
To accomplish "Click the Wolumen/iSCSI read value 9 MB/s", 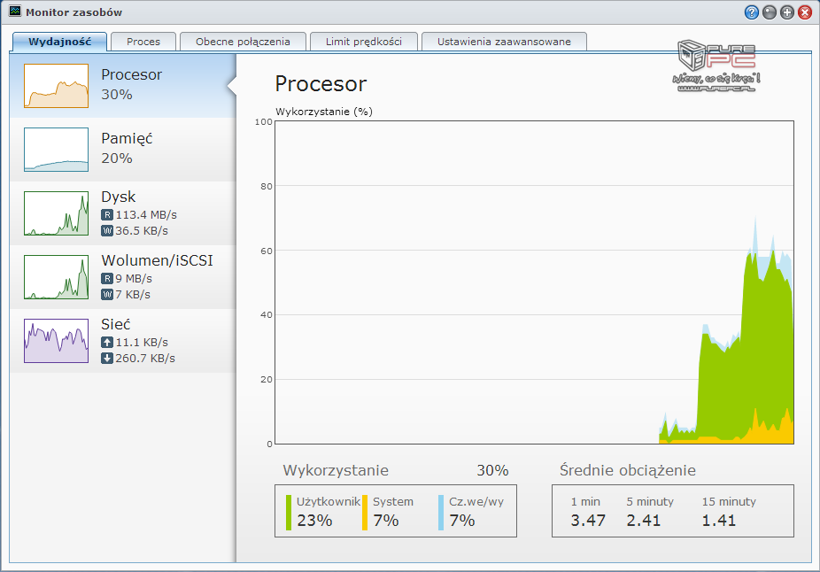I will pyautogui.click(x=134, y=279).
